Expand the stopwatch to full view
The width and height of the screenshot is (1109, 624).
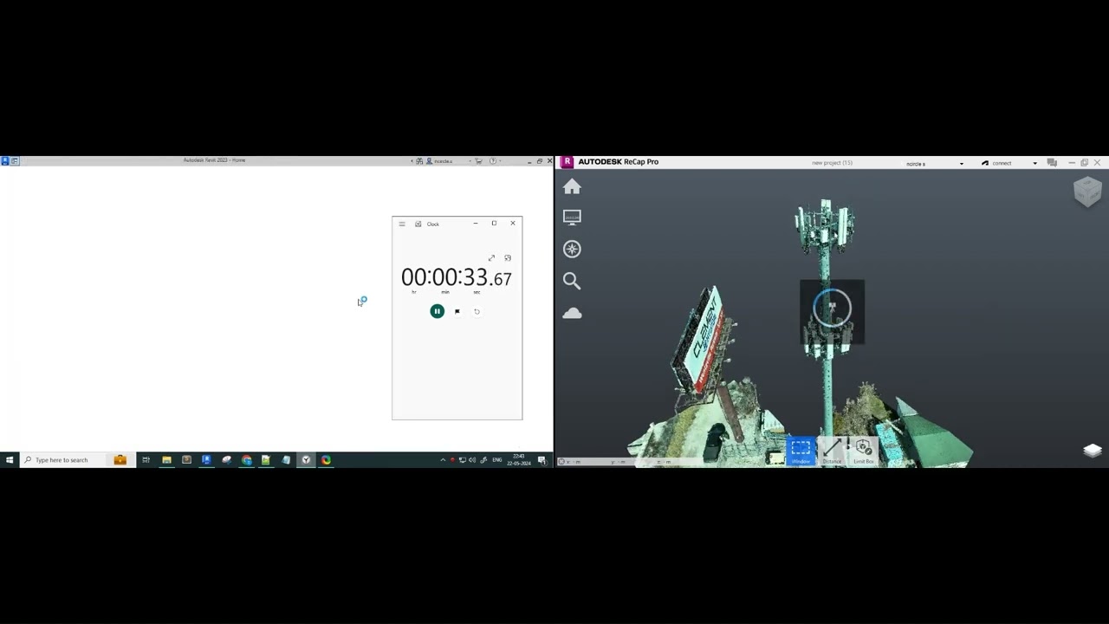(491, 258)
